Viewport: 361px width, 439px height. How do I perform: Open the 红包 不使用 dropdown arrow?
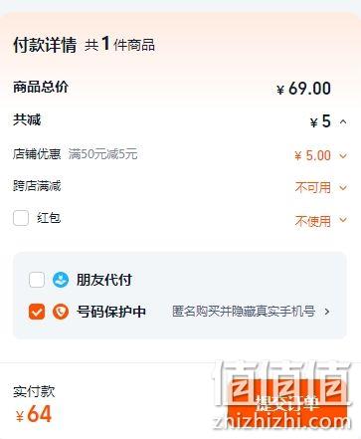point(343,220)
